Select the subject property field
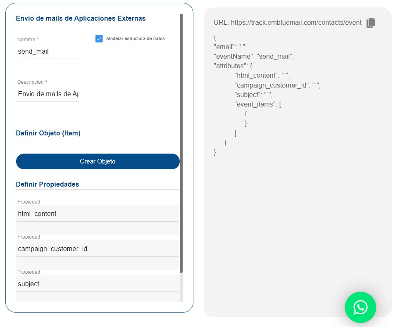 (x=98, y=284)
